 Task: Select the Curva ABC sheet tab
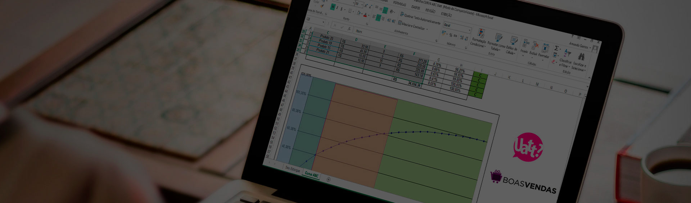point(311,174)
